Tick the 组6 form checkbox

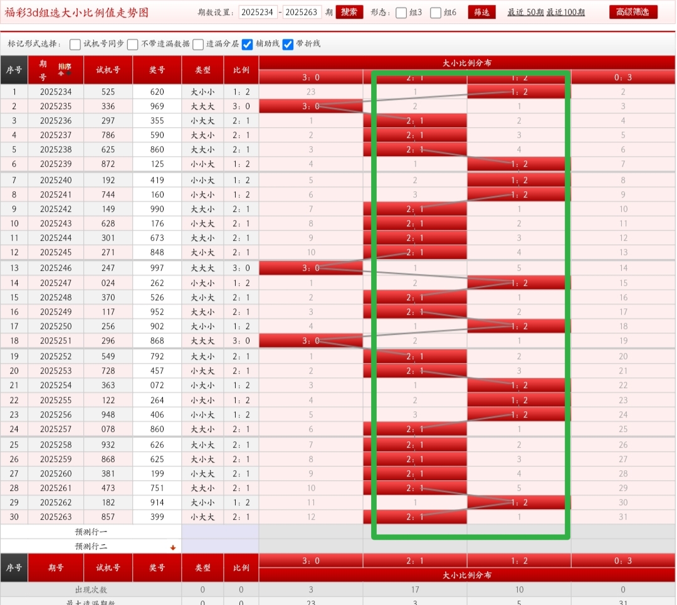point(436,13)
